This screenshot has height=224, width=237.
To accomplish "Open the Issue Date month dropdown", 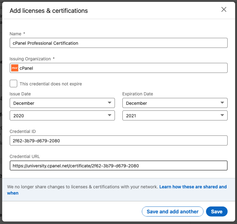I will click(62, 103).
